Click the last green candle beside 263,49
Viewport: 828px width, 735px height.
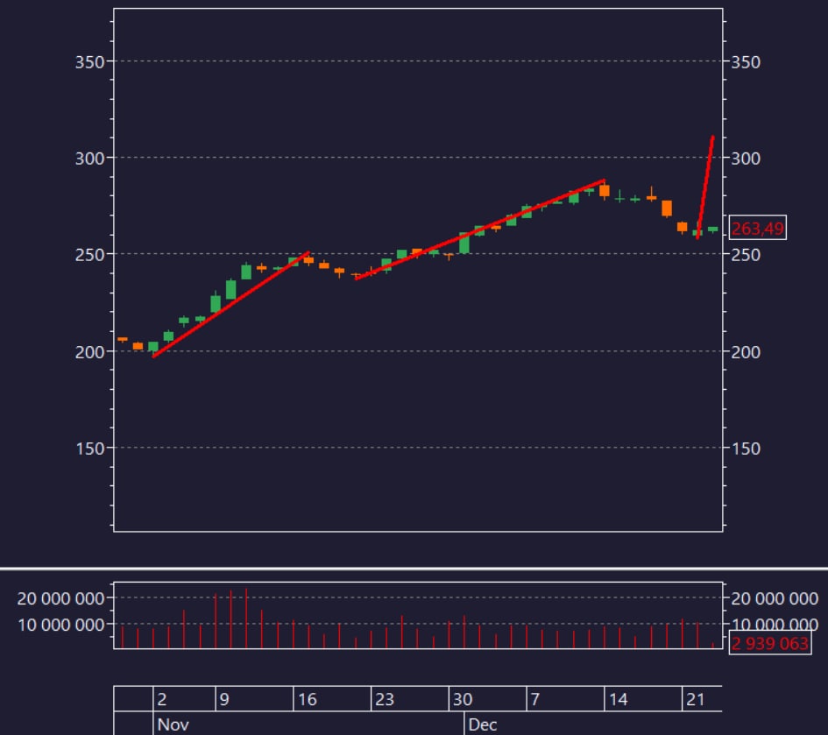pos(713,230)
